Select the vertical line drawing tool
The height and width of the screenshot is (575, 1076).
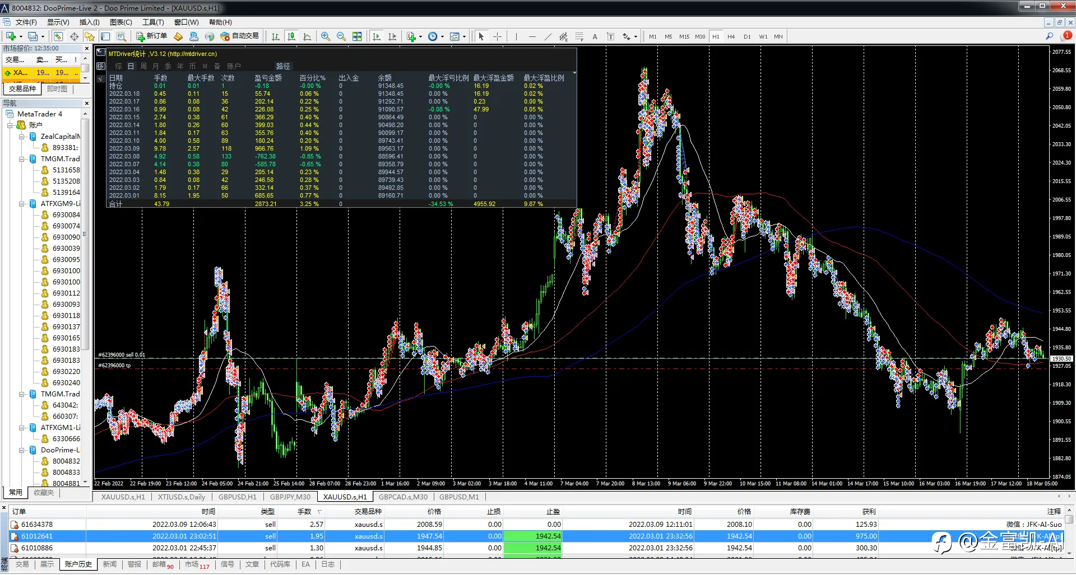coord(516,36)
